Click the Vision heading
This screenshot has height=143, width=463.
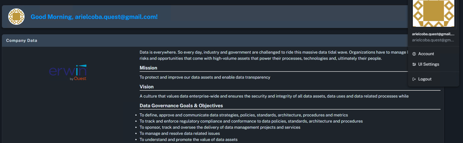tap(147, 87)
